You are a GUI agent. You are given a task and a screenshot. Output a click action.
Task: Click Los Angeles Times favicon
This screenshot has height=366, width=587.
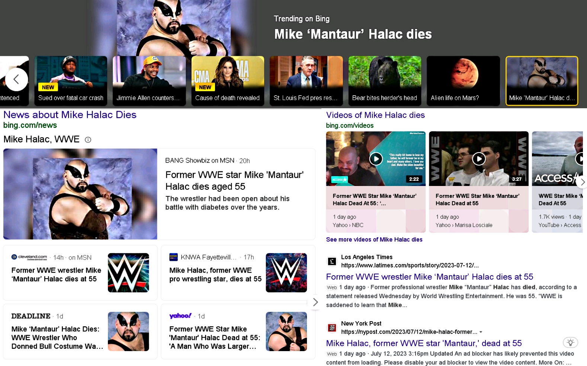(331, 261)
